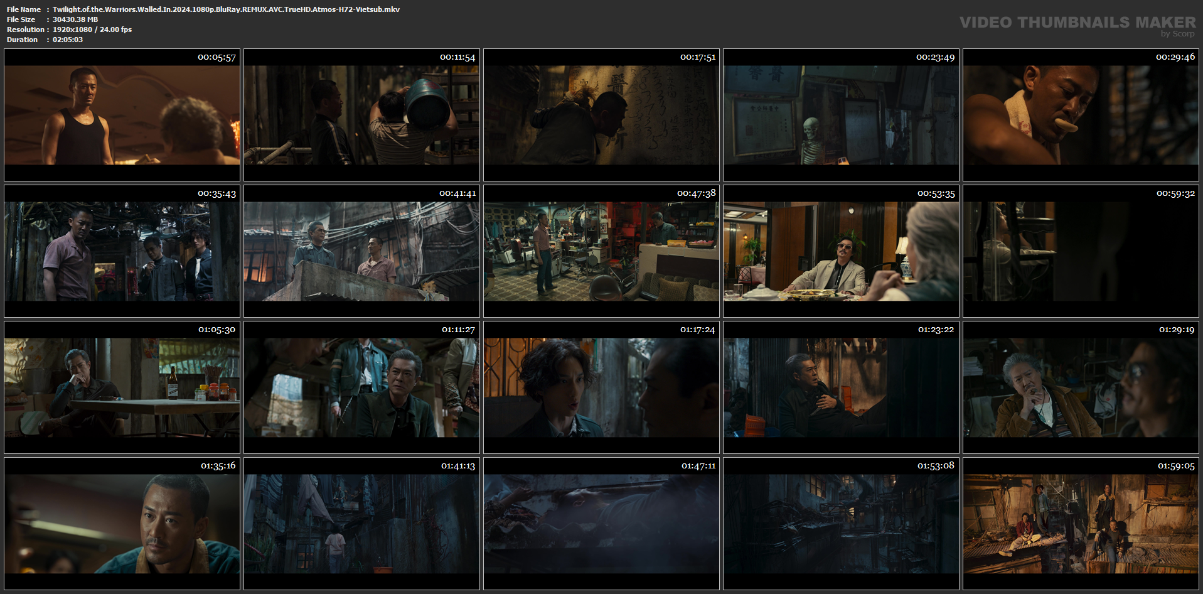Click the frame timestamped 01:47:11

(x=601, y=524)
